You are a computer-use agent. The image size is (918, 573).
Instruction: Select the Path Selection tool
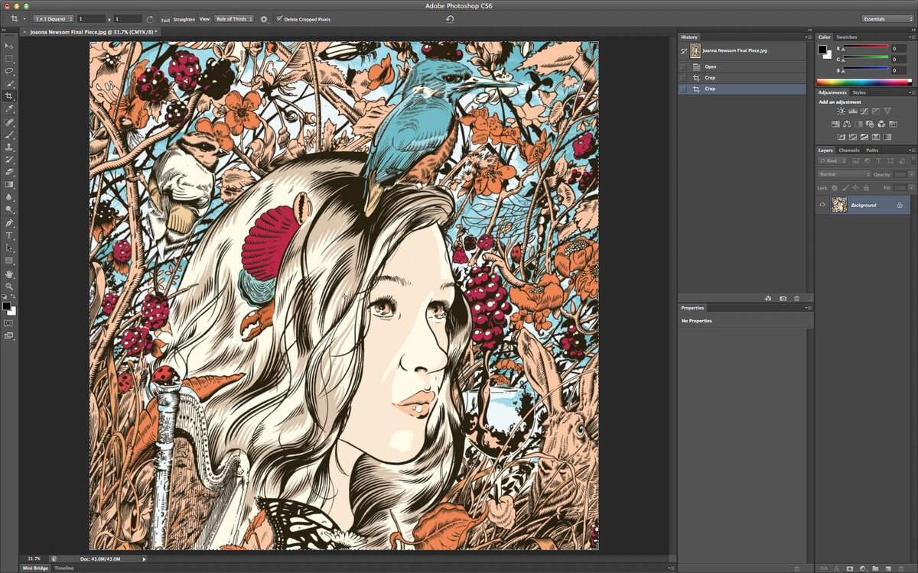[x=9, y=248]
